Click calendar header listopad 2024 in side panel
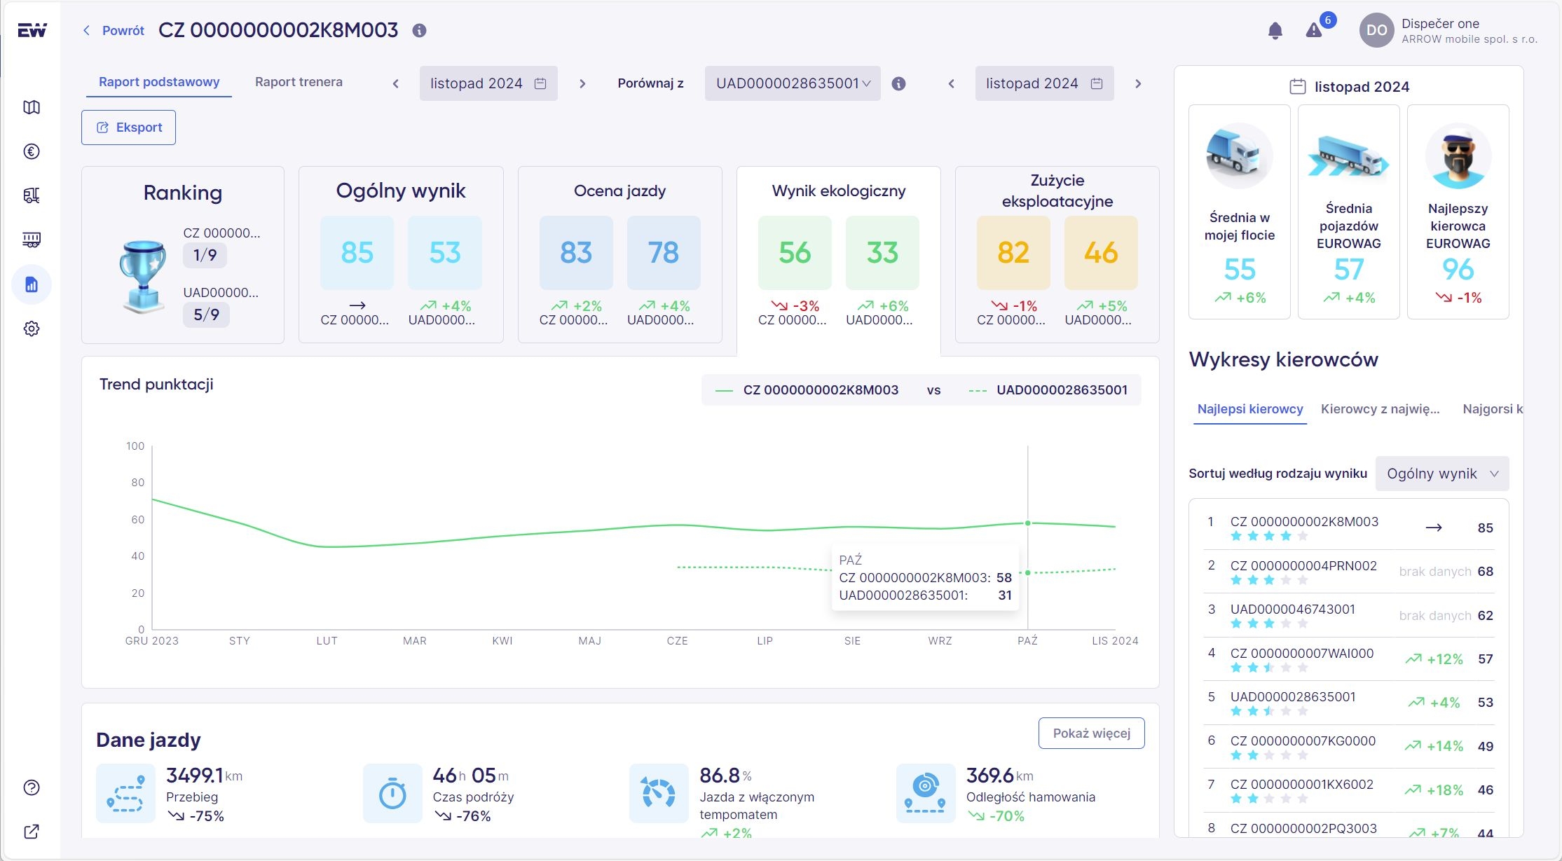Image resolution: width=1562 pixels, height=861 pixels. [1349, 87]
